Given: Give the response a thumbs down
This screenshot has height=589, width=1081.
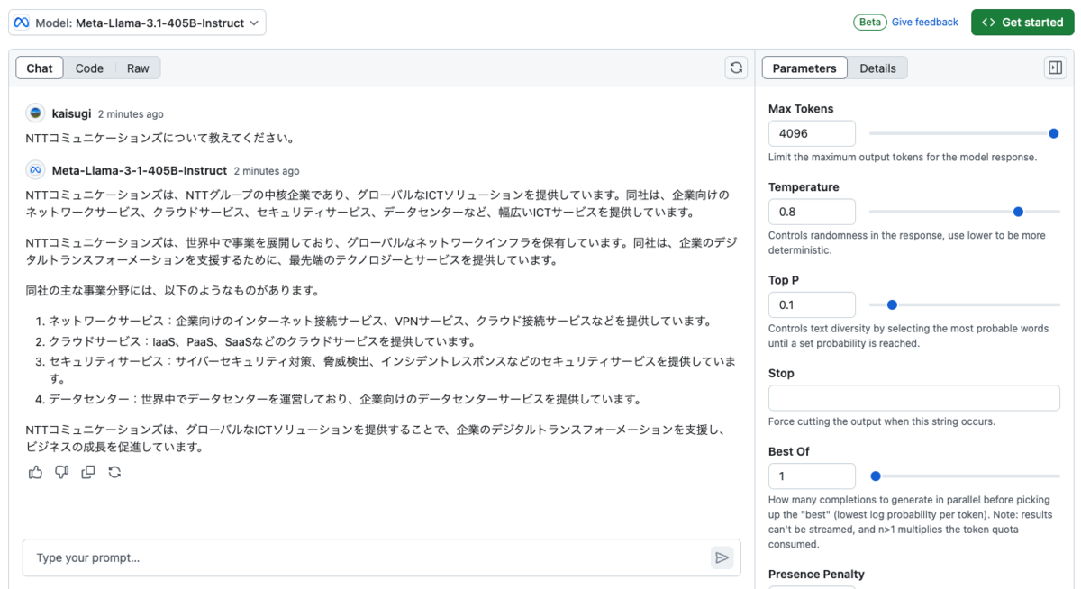Looking at the screenshot, I should tap(61, 472).
